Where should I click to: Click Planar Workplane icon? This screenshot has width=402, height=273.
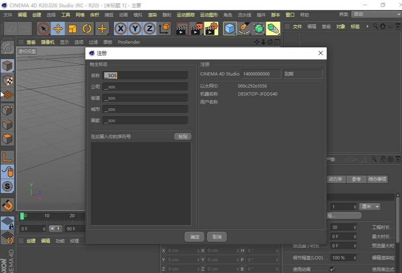click(8, 238)
